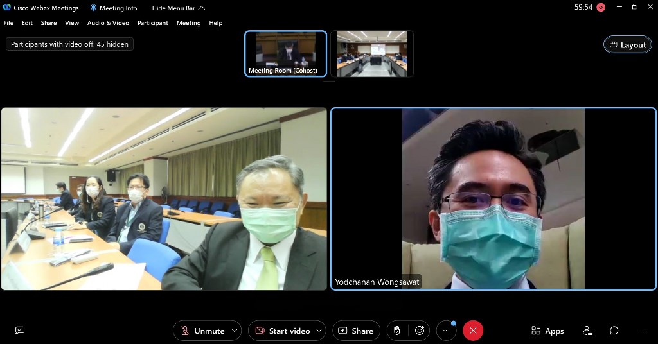Image resolution: width=658 pixels, height=344 pixels.
Task: Open more options ellipsis in control bar
Action: 446,331
